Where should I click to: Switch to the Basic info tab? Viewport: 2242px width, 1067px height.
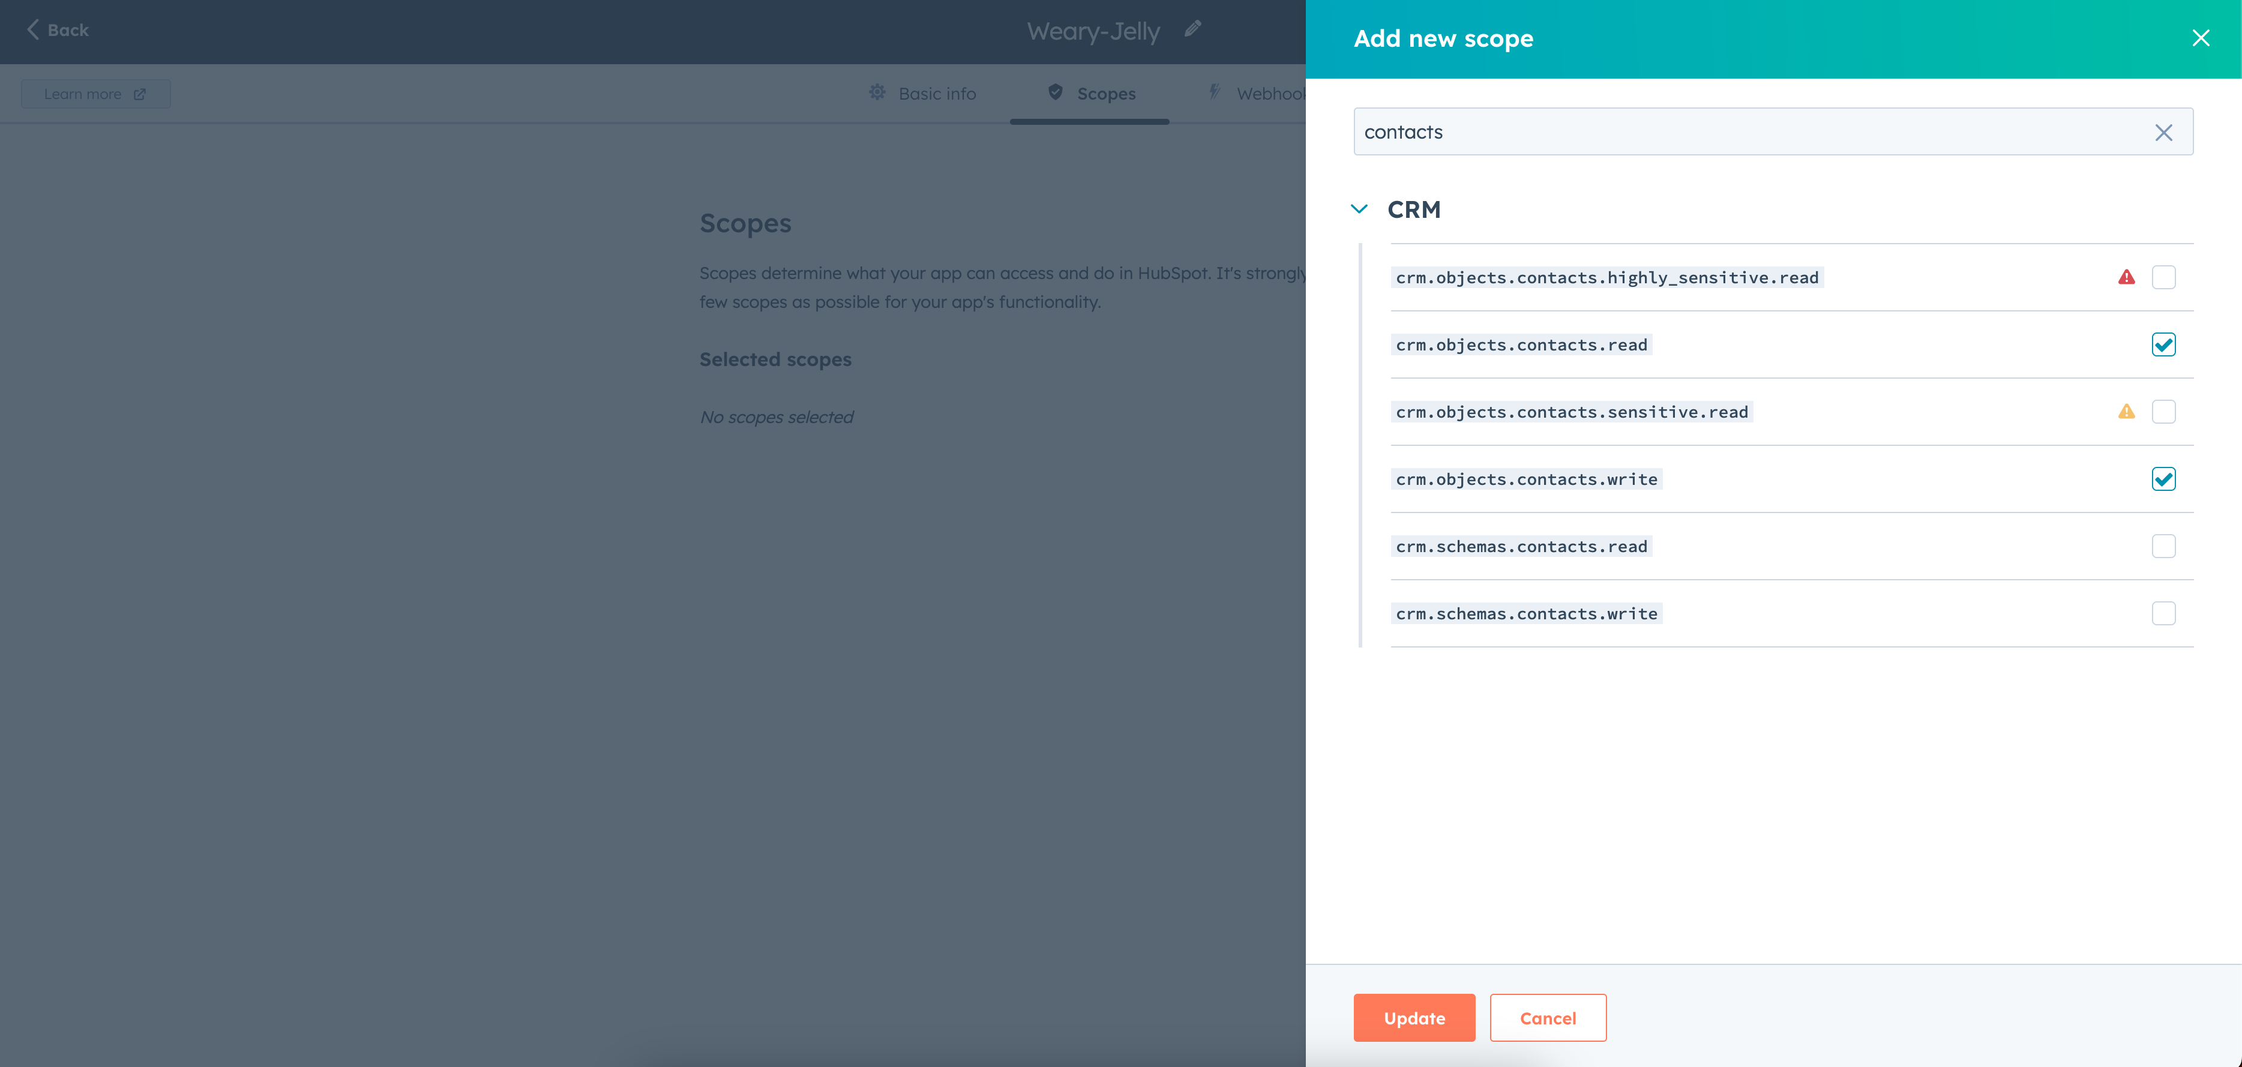pos(937,94)
